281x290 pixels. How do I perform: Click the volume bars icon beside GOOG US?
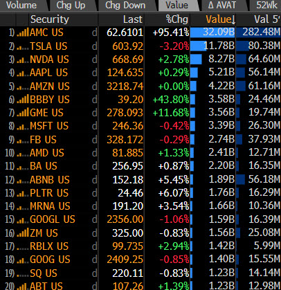coord(23,260)
